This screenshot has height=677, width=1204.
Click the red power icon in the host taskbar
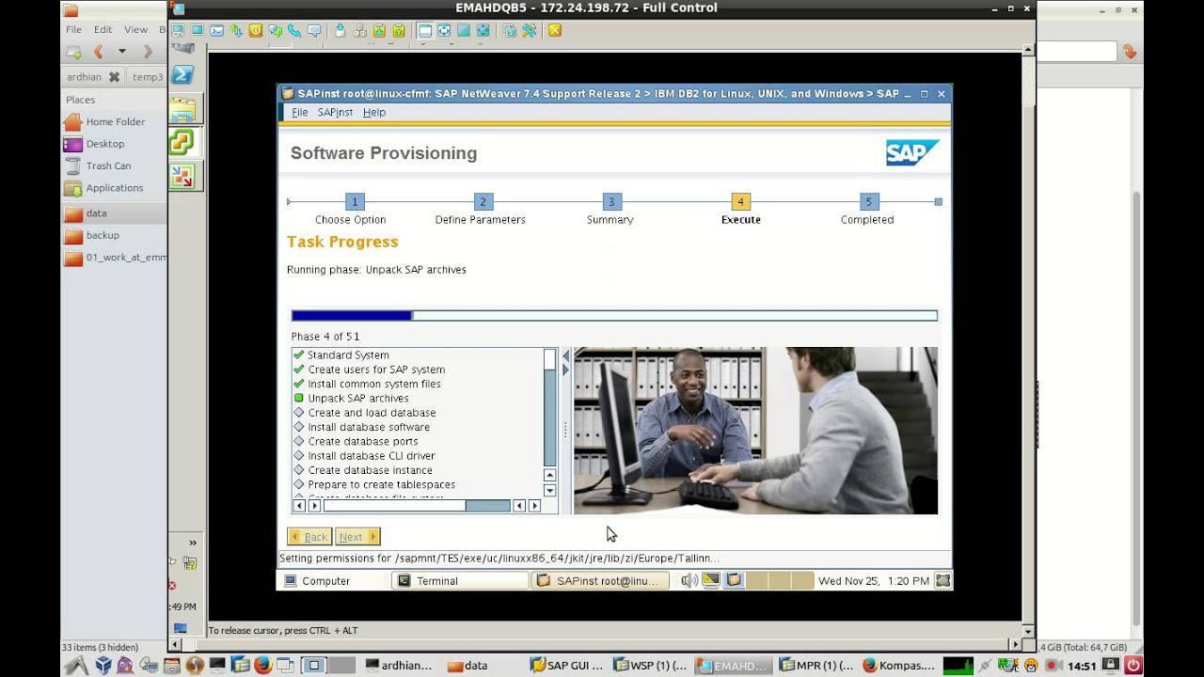(1133, 665)
